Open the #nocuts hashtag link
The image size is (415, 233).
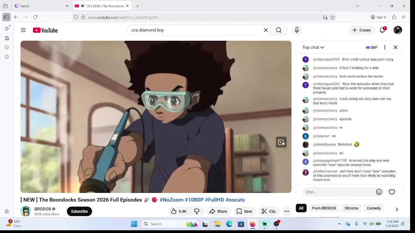(x=235, y=200)
